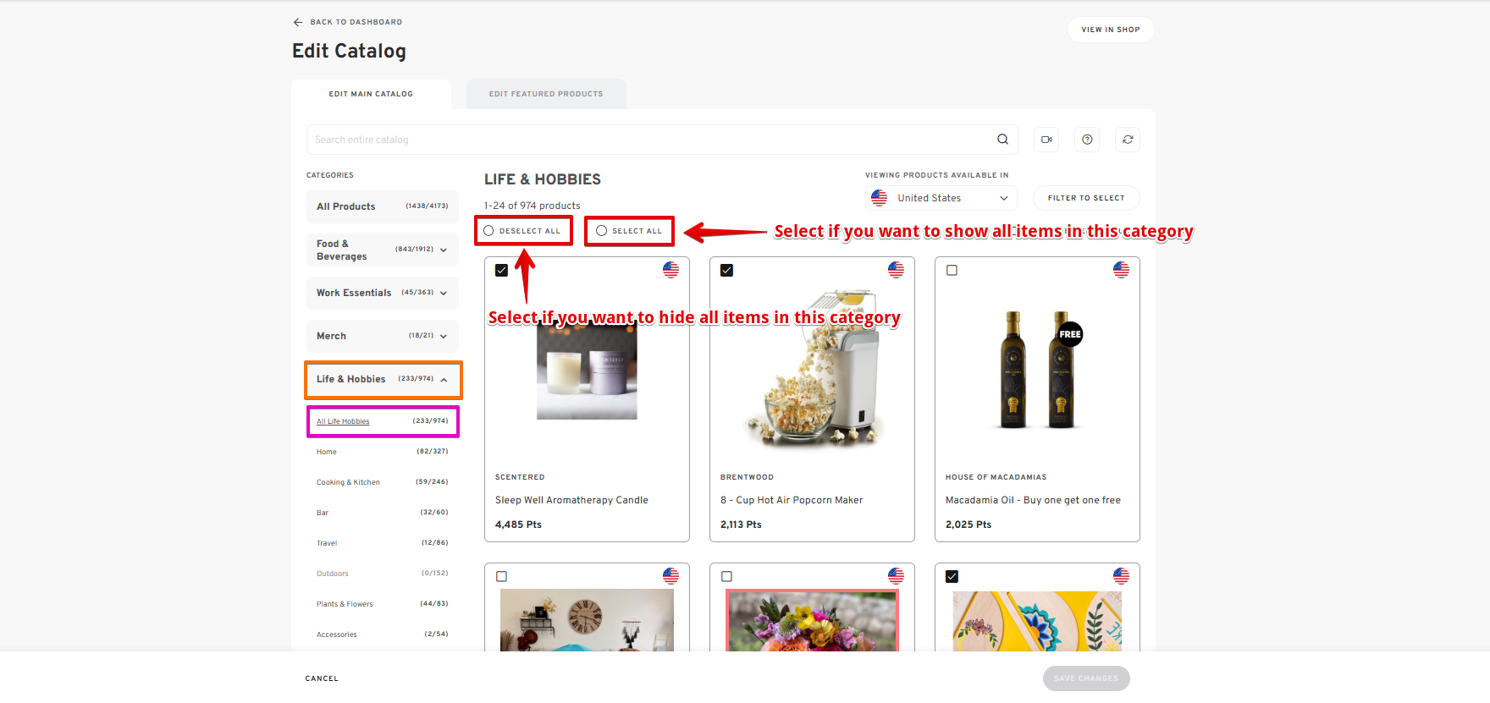Viewport: 1490px width, 703px height.
Task: Click the back arrow to dashboard
Action: (x=298, y=22)
